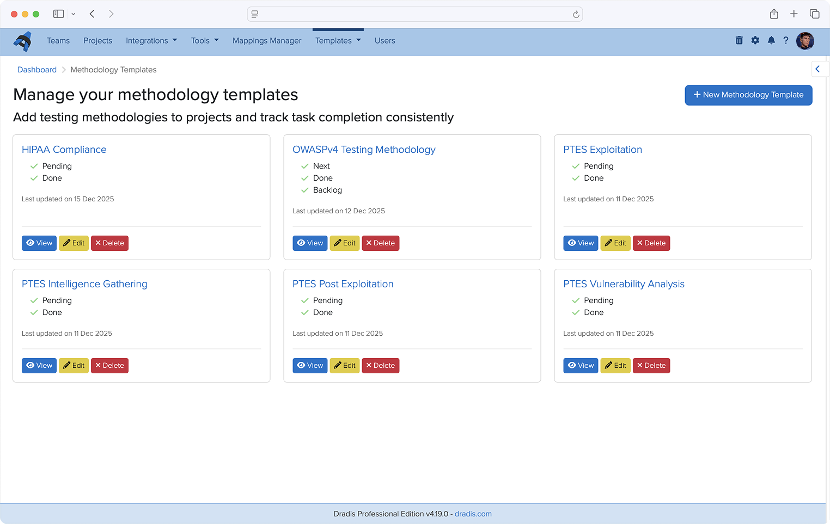Delete the PTES Vulnerability Analysis template
The image size is (830, 524).
click(651, 366)
